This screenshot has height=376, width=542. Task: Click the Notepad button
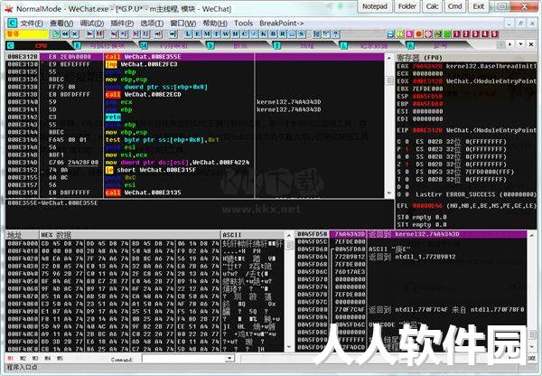coord(374,6)
